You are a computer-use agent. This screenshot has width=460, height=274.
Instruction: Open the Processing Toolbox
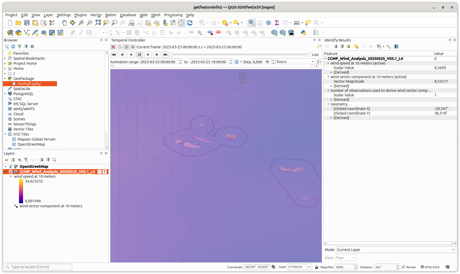(269, 23)
